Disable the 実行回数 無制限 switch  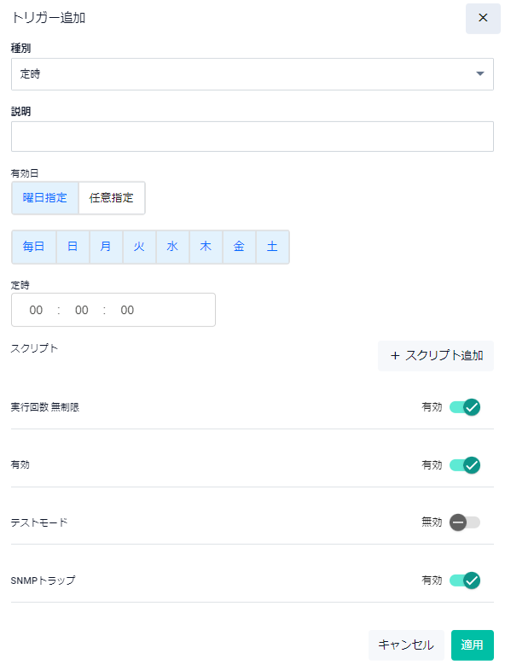(465, 407)
